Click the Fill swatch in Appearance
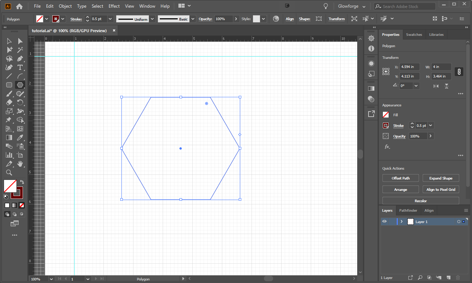Image resolution: width=472 pixels, height=283 pixels. [386, 115]
